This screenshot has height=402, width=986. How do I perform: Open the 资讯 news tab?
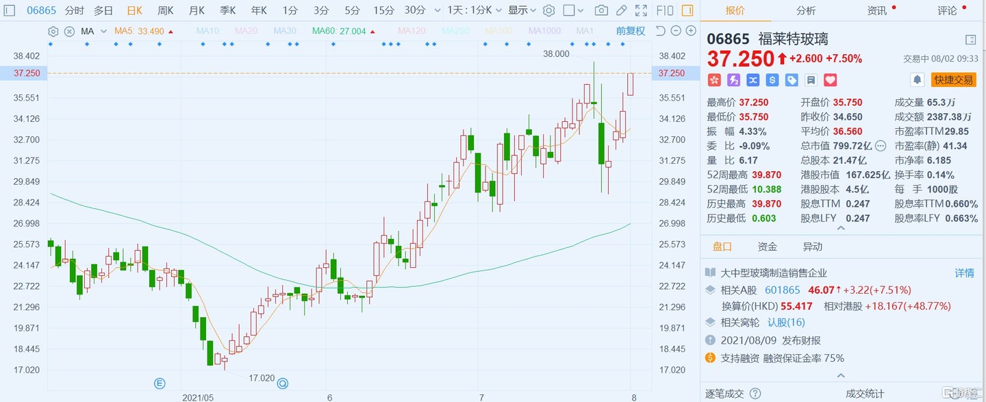876,10
